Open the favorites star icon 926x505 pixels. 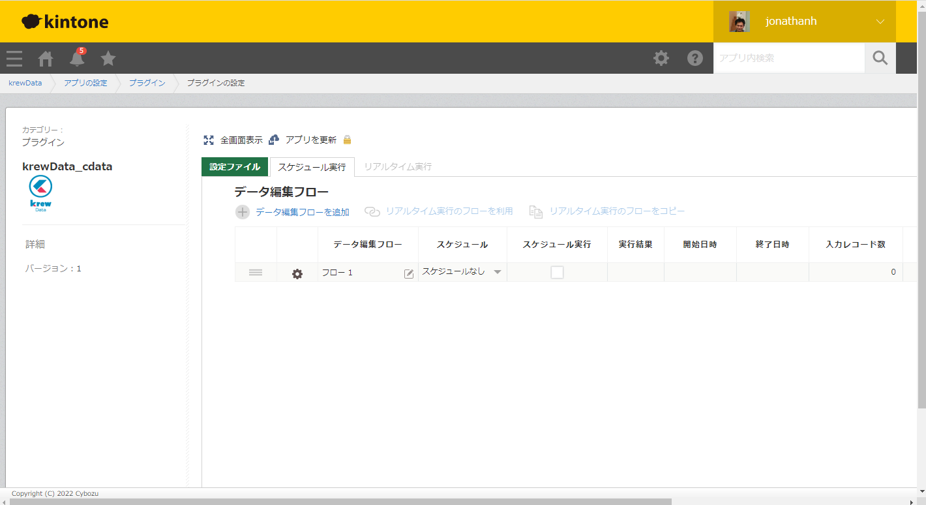coord(108,59)
